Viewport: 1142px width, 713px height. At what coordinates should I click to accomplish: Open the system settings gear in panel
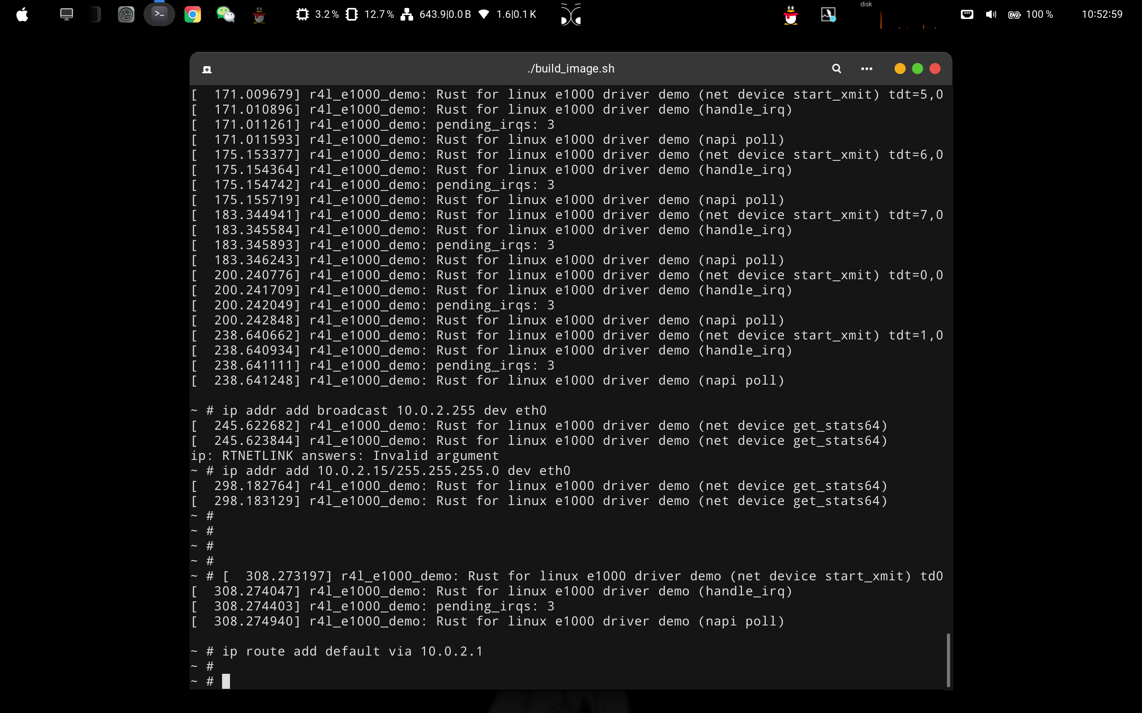coord(126,15)
